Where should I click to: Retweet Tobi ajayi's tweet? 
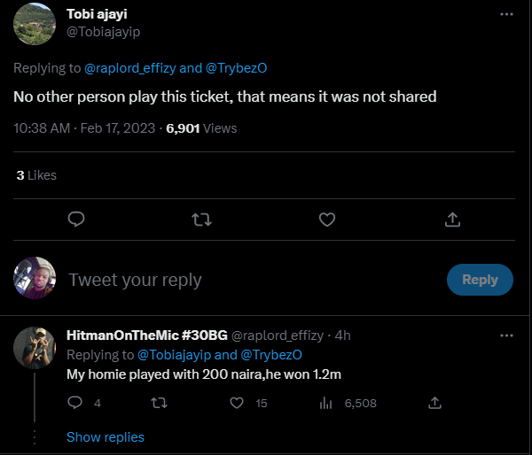coord(201,219)
